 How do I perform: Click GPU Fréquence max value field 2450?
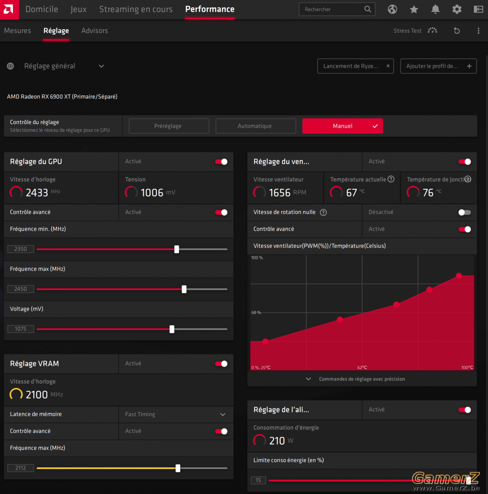(x=21, y=289)
